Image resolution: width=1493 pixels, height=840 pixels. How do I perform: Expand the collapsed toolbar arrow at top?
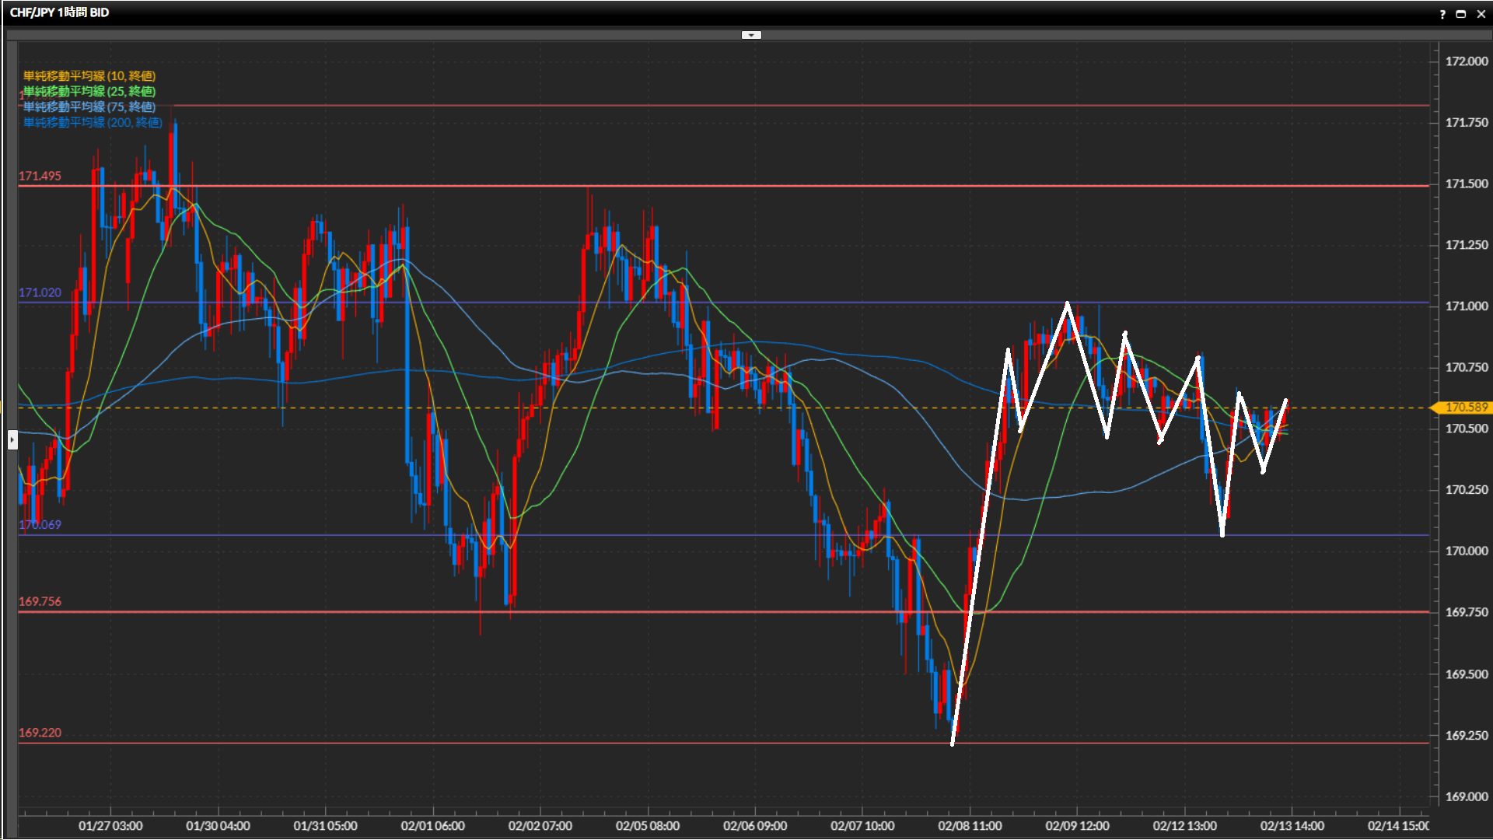tap(751, 35)
